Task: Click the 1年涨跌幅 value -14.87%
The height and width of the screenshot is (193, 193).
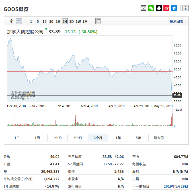Action: 52,186
